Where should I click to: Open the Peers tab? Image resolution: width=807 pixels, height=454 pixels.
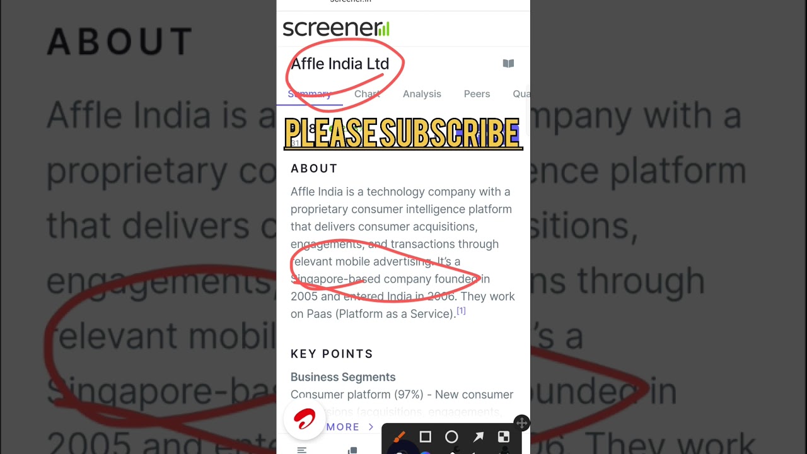(477, 94)
